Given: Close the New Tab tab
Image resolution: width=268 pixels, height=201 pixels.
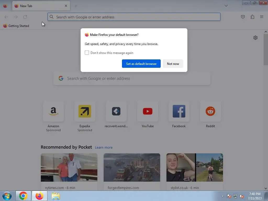Looking at the screenshot, I should tap(66, 6).
